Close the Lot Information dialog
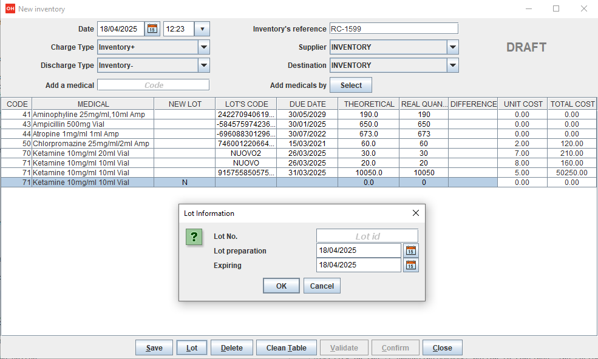Image resolution: width=598 pixels, height=359 pixels. click(416, 213)
